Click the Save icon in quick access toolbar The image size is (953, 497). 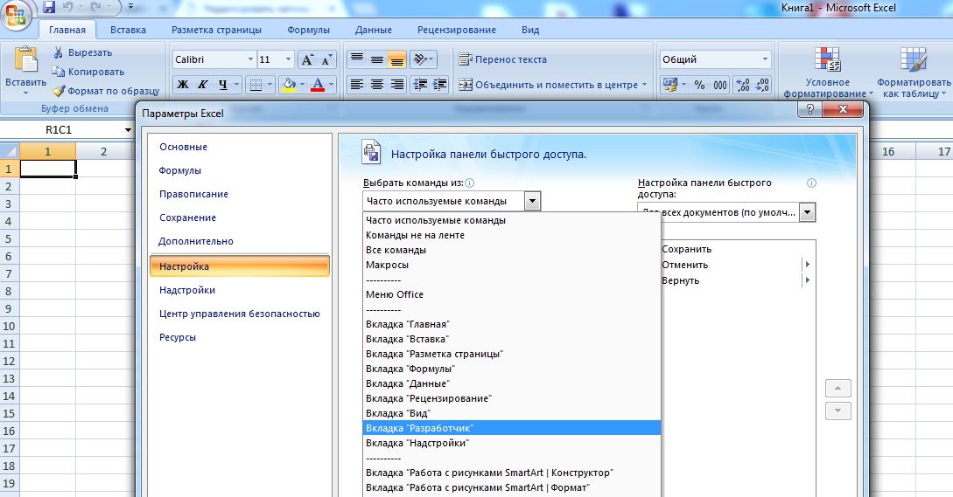point(49,7)
